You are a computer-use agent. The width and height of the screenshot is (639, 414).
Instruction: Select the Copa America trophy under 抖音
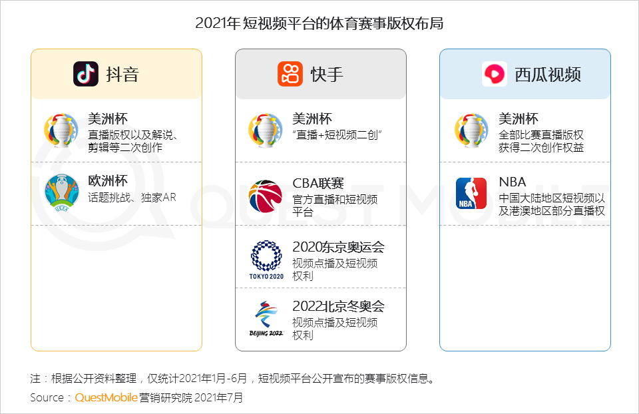click(61, 130)
